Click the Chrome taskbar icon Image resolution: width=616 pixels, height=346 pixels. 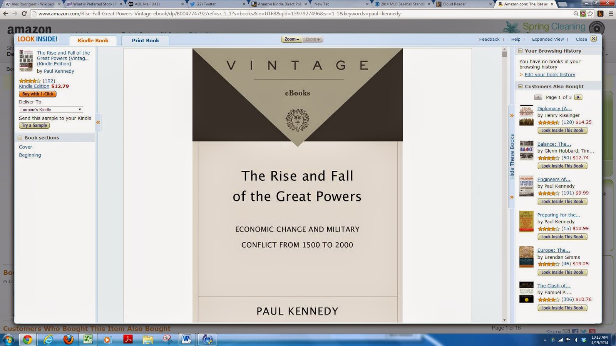coord(27,339)
